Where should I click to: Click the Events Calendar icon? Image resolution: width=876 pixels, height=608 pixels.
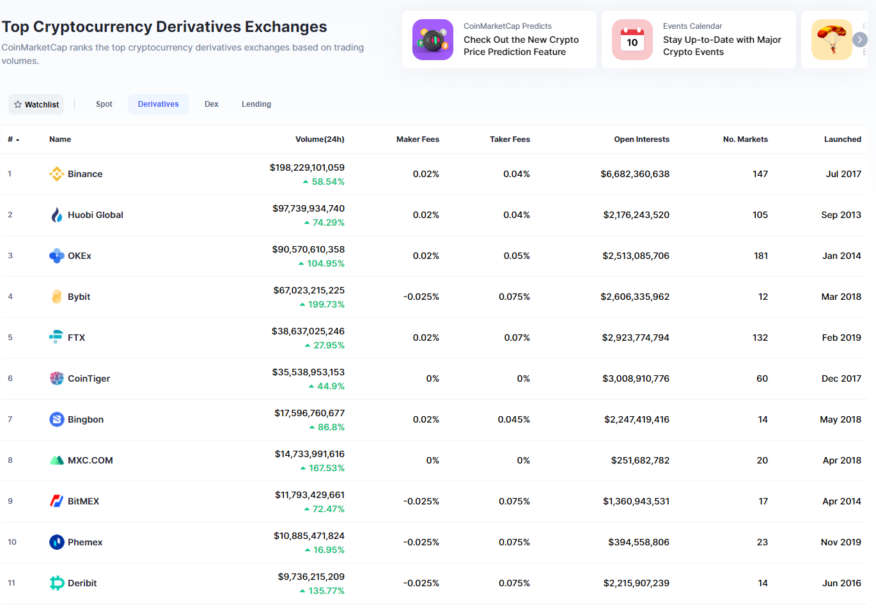[x=632, y=40]
